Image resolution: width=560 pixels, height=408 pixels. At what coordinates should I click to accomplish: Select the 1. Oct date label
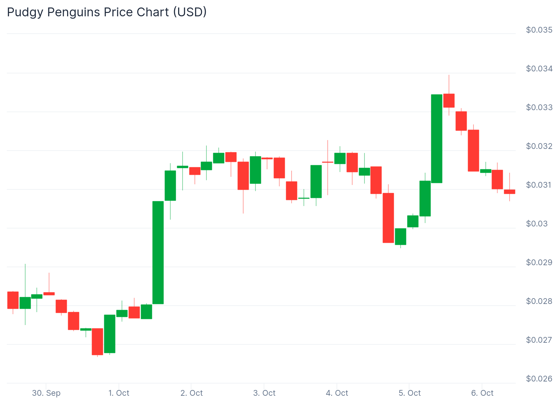[x=119, y=393]
